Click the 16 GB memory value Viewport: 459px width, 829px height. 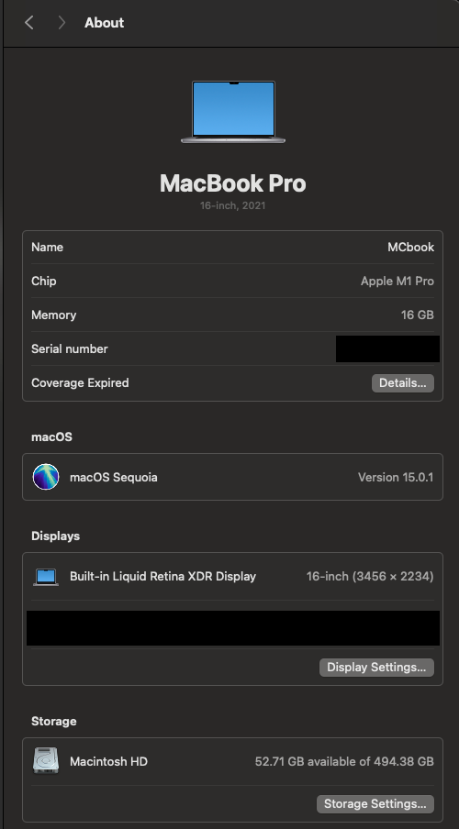pos(417,315)
